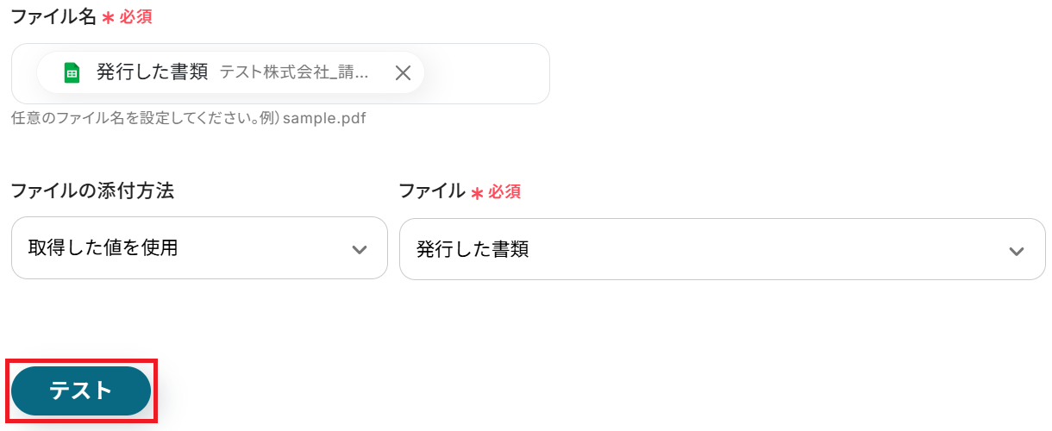Click the 取得した値を使用 selected value text
This screenshot has height=431, width=1052.
103,248
